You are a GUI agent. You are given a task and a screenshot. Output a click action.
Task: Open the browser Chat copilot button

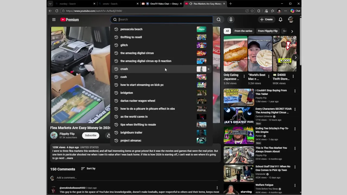pos(295,11)
